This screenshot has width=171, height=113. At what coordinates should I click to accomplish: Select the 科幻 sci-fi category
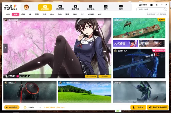pyautogui.click(x=82, y=14)
